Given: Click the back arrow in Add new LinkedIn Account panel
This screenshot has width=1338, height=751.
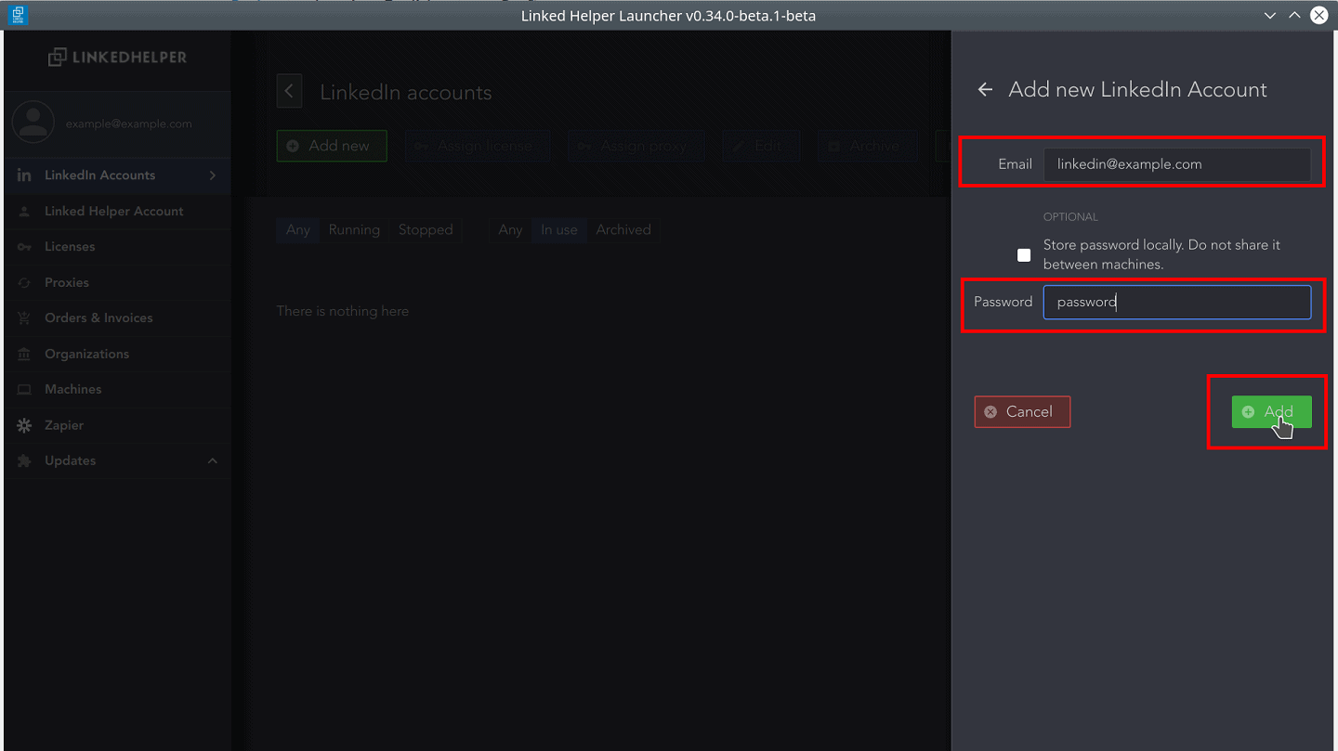Looking at the screenshot, I should tap(985, 90).
